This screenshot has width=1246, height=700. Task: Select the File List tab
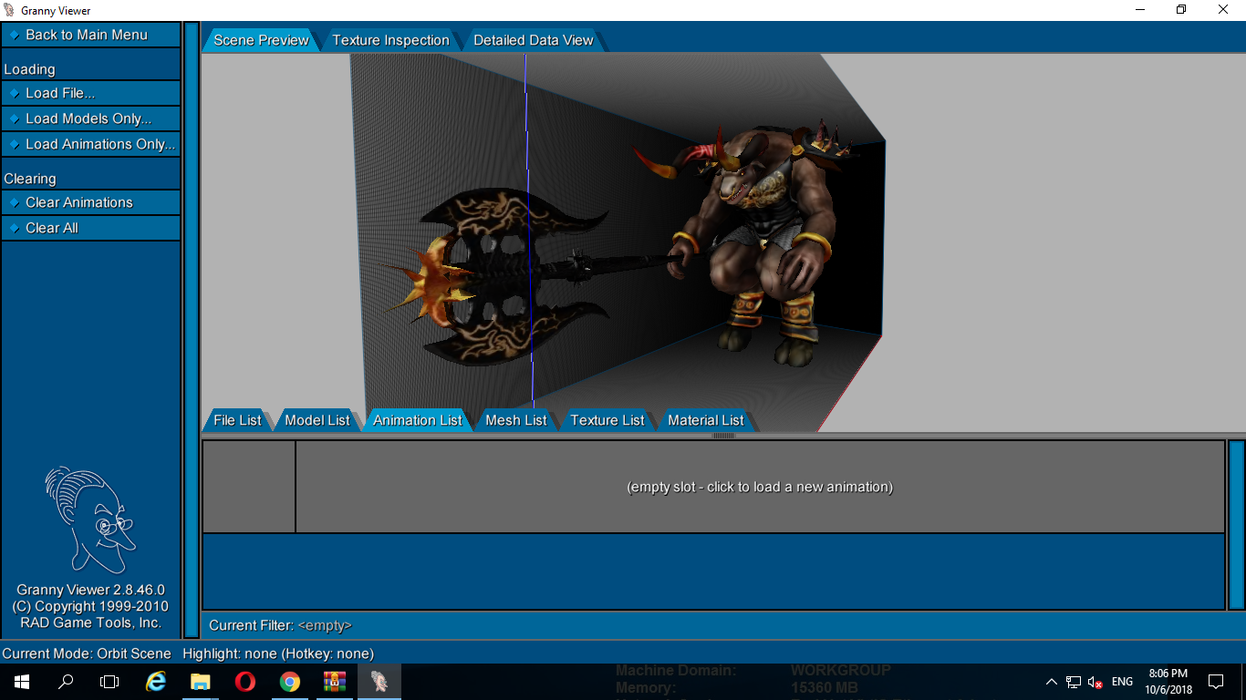coord(237,420)
